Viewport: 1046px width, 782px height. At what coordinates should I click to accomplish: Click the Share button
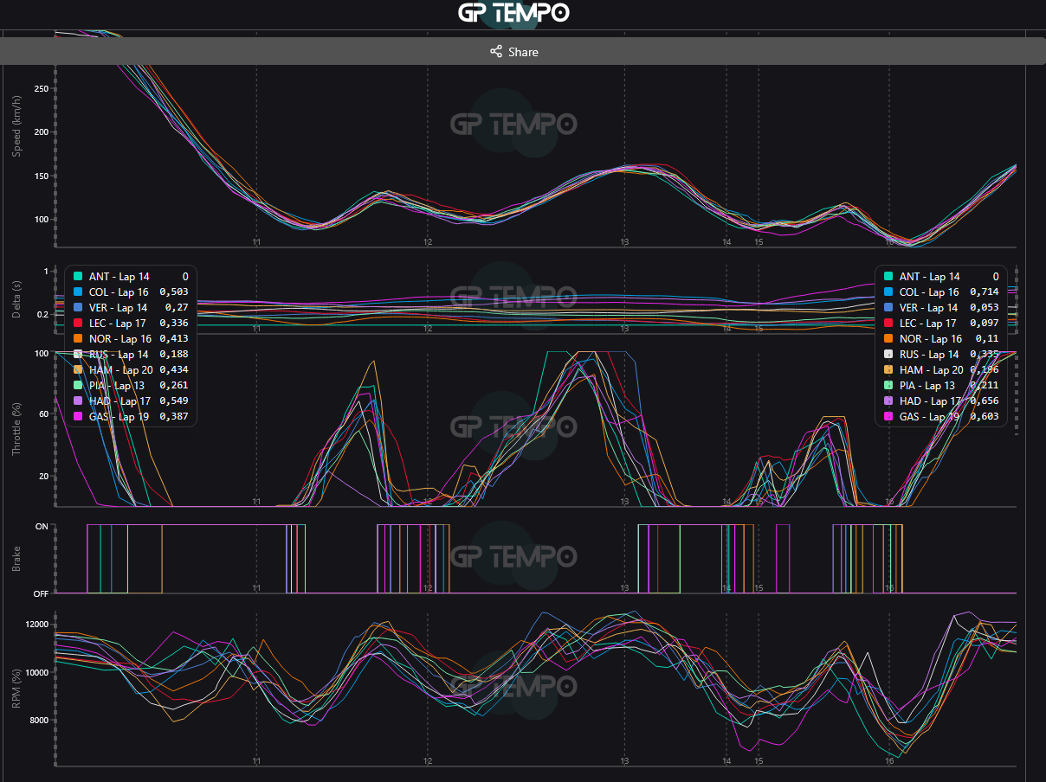523,52
